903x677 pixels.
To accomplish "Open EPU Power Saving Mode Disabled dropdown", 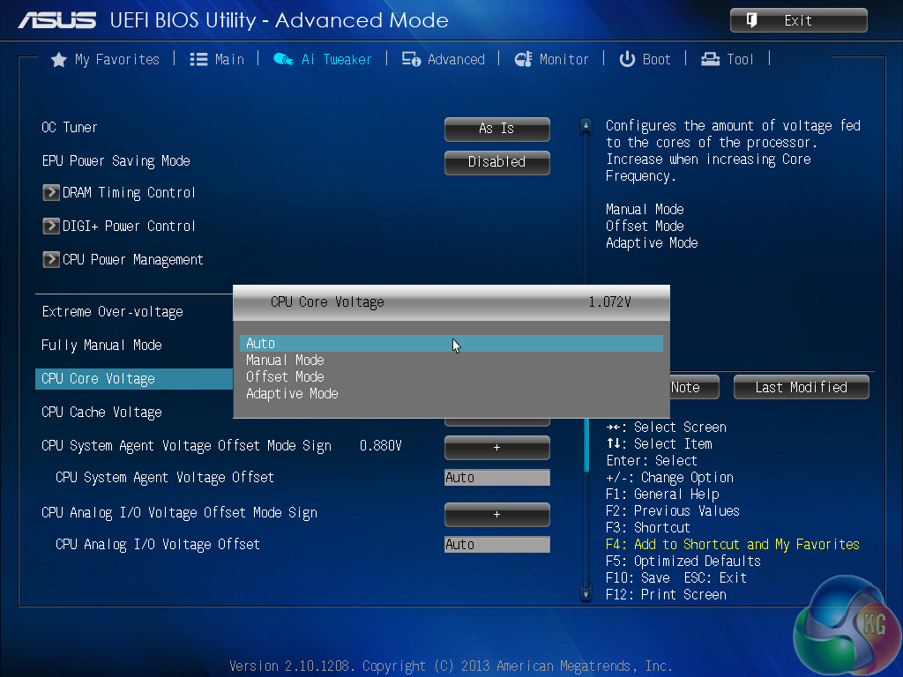I will [x=497, y=162].
